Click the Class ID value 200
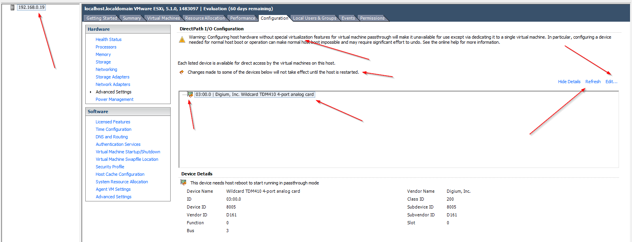632x242 pixels. click(x=450, y=199)
